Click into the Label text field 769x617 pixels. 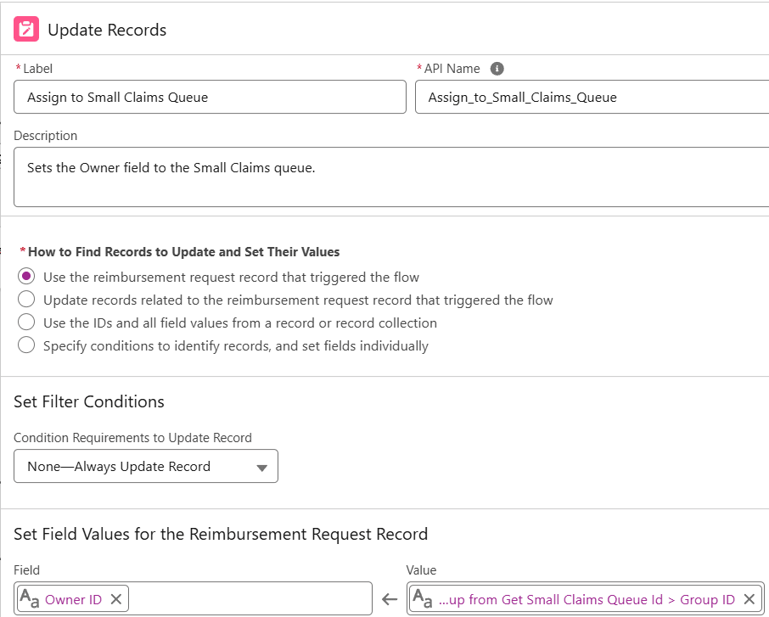[210, 98]
